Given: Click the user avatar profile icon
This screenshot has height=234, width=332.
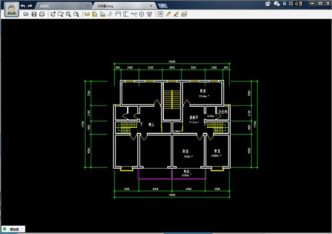Looking at the screenshot, I should [x=12, y=9].
